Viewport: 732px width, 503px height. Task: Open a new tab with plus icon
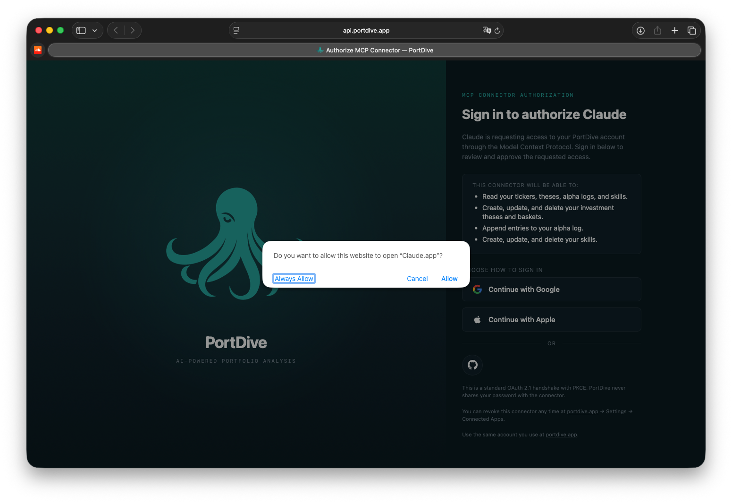pos(675,30)
